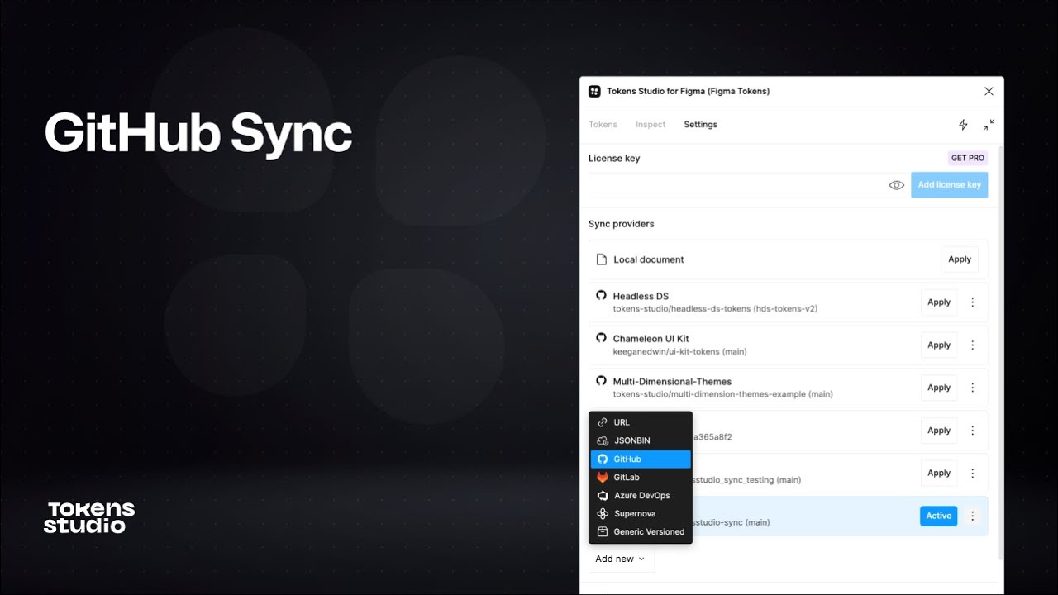The width and height of the screenshot is (1058, 595).
Task: Open the Headless DS three-dot menu
Action: [973, 302]
